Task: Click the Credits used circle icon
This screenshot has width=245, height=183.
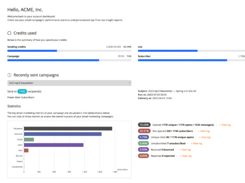Action: click(x=9, y=33)
